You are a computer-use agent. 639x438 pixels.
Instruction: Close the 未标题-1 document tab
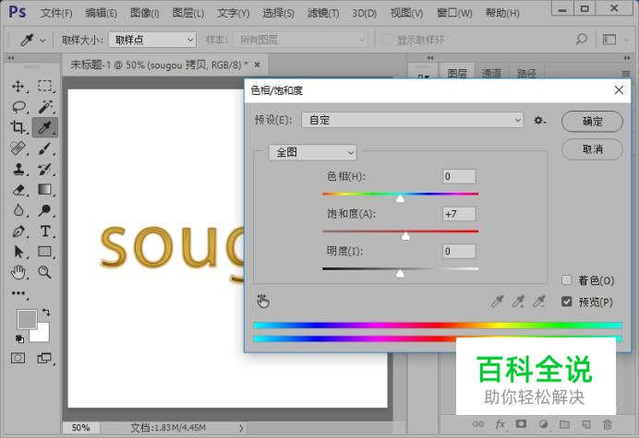257,65
